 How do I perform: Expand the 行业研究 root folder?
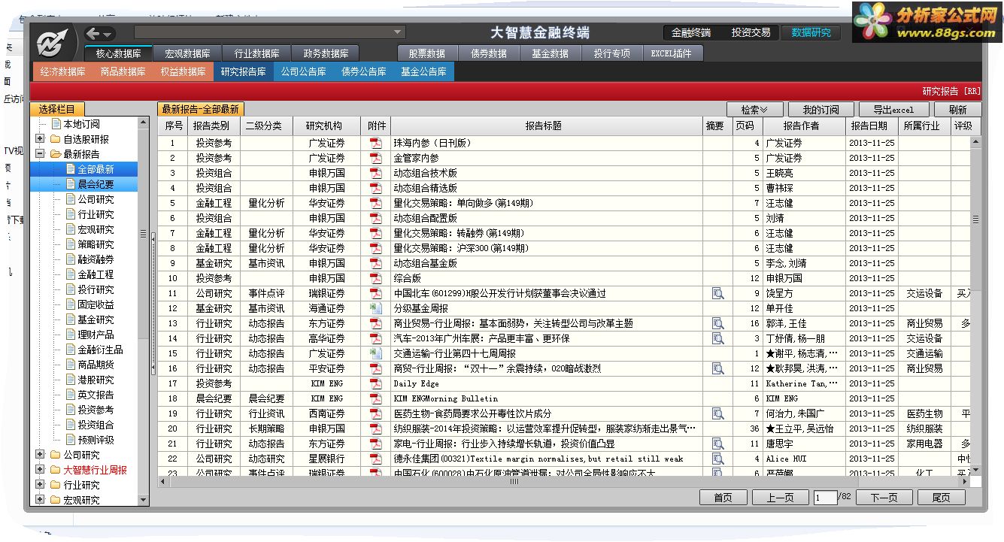point(40,485)
